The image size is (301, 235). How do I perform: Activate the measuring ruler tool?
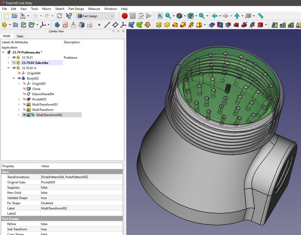point(260,16)
